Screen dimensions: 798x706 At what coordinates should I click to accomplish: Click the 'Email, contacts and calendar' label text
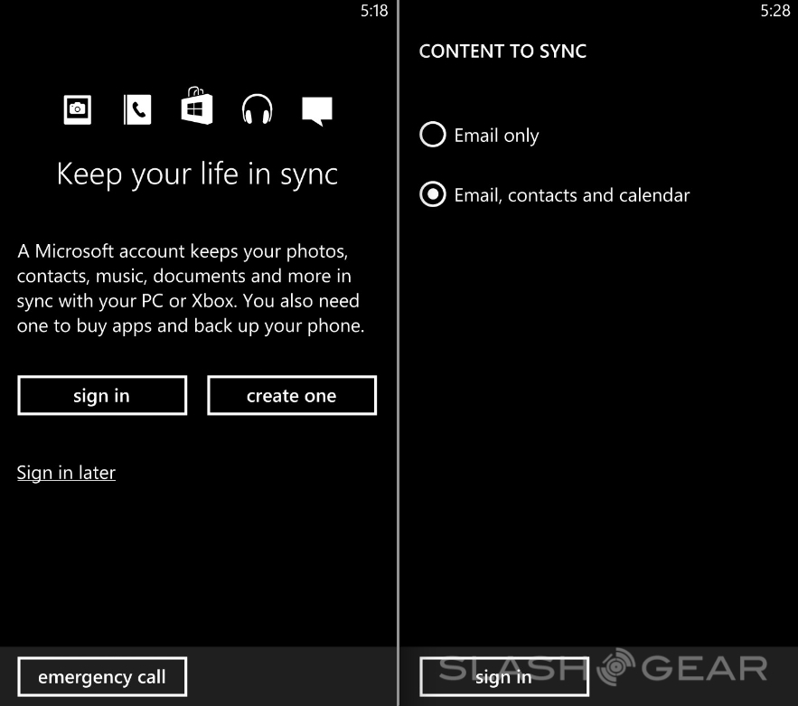[x=571, y=195]
